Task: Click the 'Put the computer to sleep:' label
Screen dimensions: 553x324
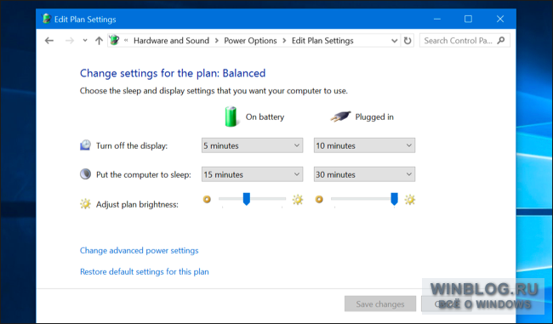Action: (143, 174)
